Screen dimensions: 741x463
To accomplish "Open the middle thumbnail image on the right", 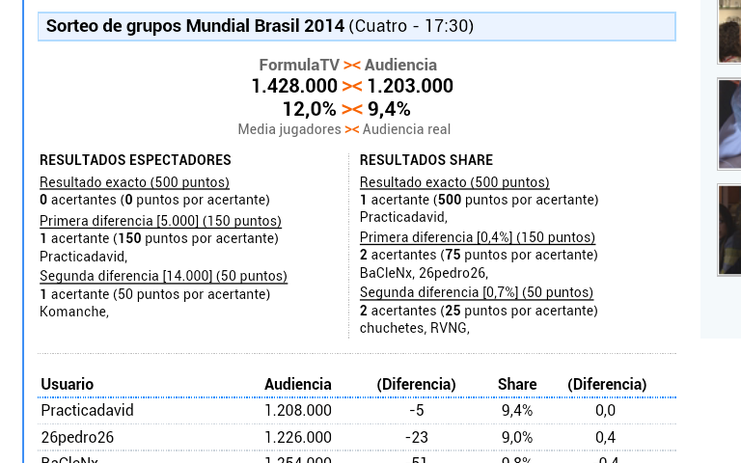I will click(729, 123).
